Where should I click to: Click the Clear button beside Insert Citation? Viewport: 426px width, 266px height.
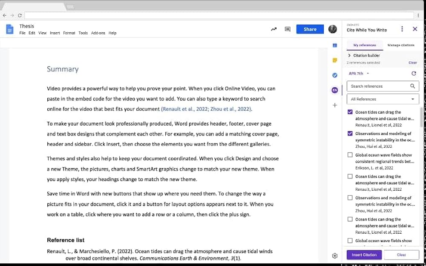click(401, 255)
